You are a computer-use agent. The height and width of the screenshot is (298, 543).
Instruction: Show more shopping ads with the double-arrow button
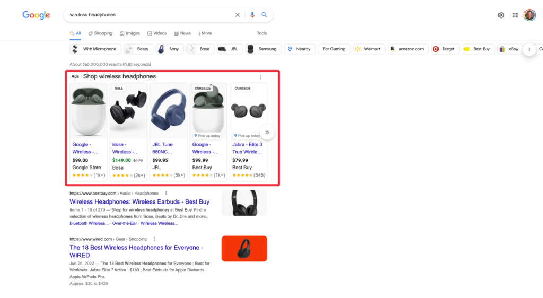[267, 132]
